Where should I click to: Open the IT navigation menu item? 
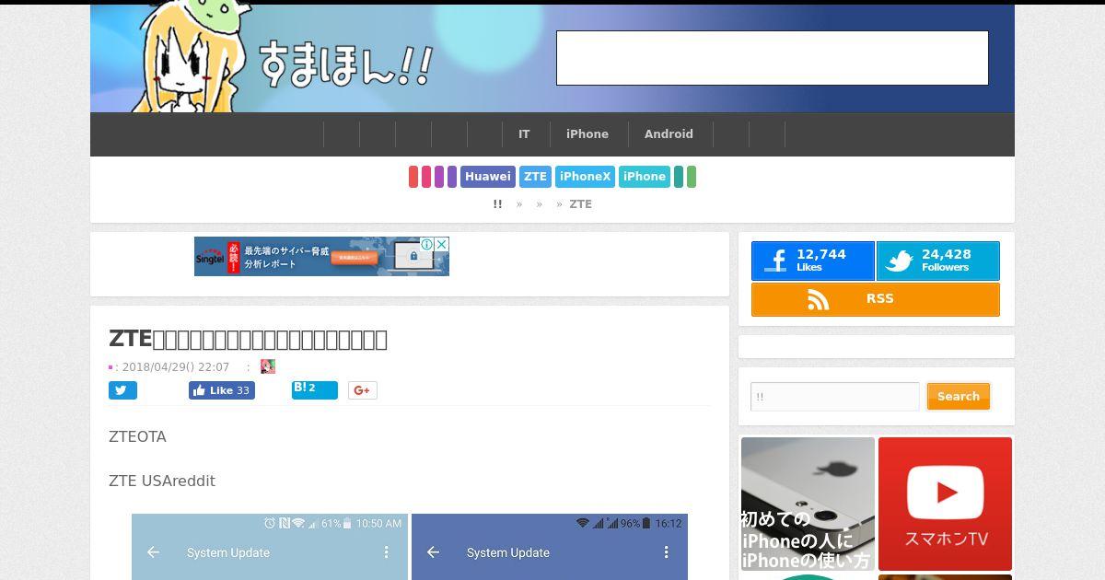pos(524,134)
